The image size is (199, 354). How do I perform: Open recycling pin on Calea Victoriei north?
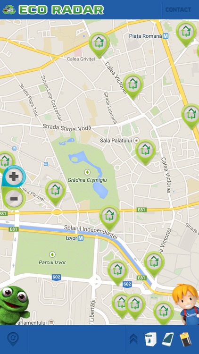133,86
